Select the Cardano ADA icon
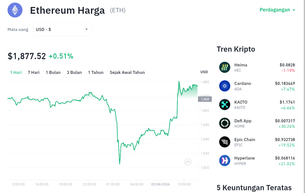The image size is (305, 193). 224,86
